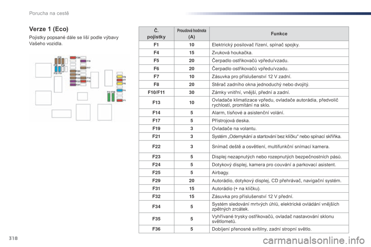Screen dimensions: 371x247
Task: Click 'Zásuvka pro příslušenství 12 V zadní.'
Action: point(252,76)
